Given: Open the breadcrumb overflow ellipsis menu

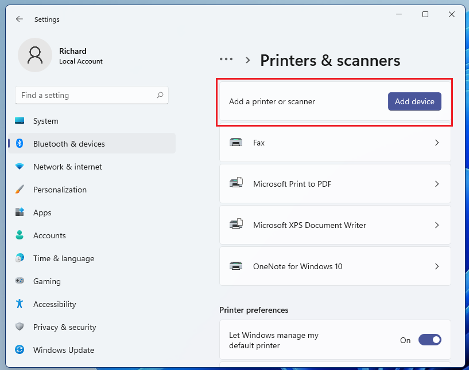Looking at the screenshot, I should (x=226, y=59).
